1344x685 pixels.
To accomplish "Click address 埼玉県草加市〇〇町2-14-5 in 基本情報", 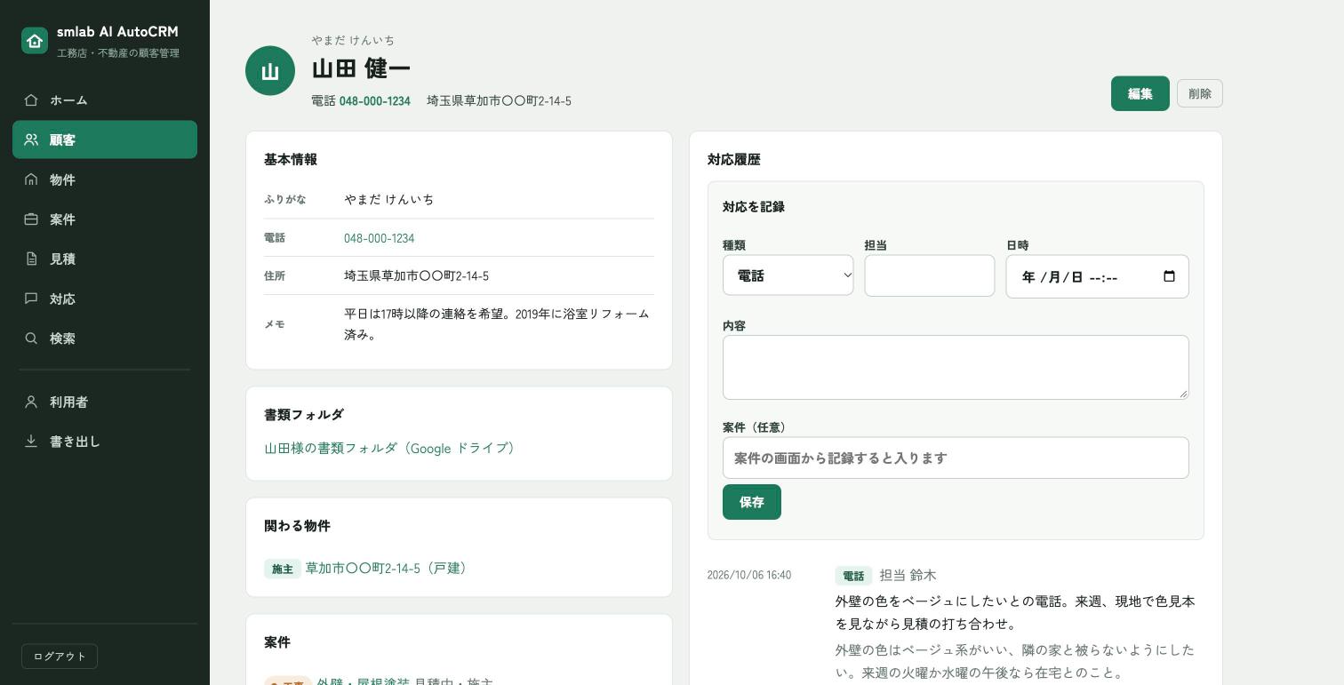I will (x=416, y=276).
